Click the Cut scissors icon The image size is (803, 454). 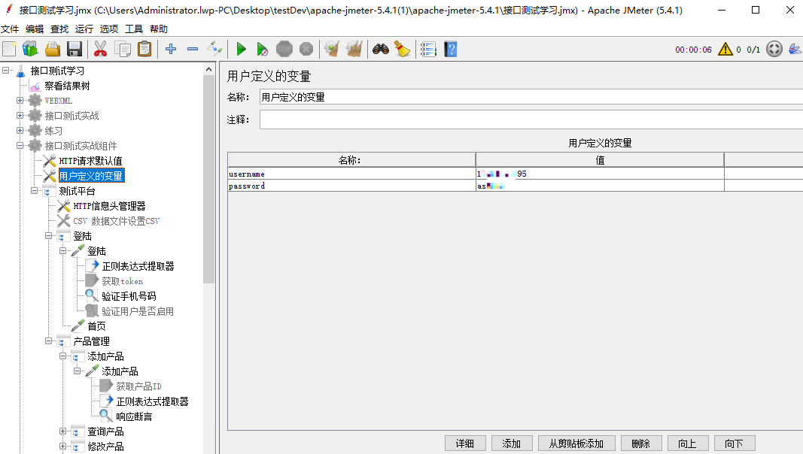(x=100, y=49)
